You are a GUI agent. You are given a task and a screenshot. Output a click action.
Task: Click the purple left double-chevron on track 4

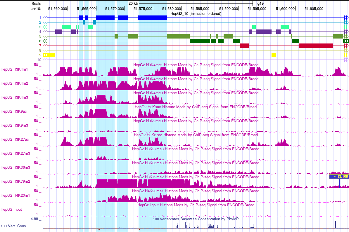click(x=44, y=32)
